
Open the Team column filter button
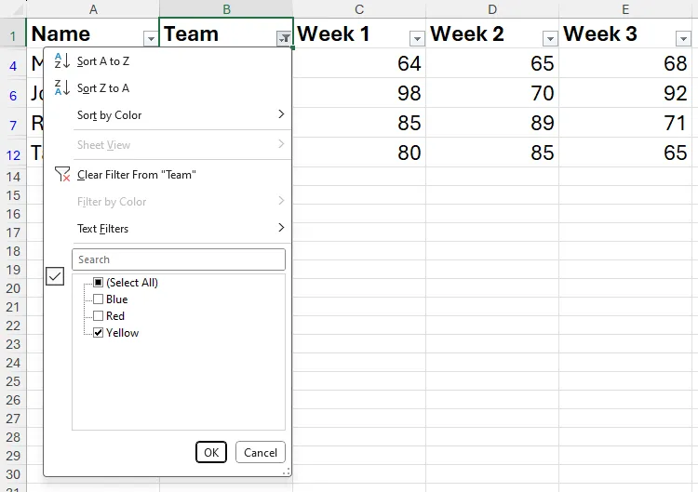[x=284, y=38]
